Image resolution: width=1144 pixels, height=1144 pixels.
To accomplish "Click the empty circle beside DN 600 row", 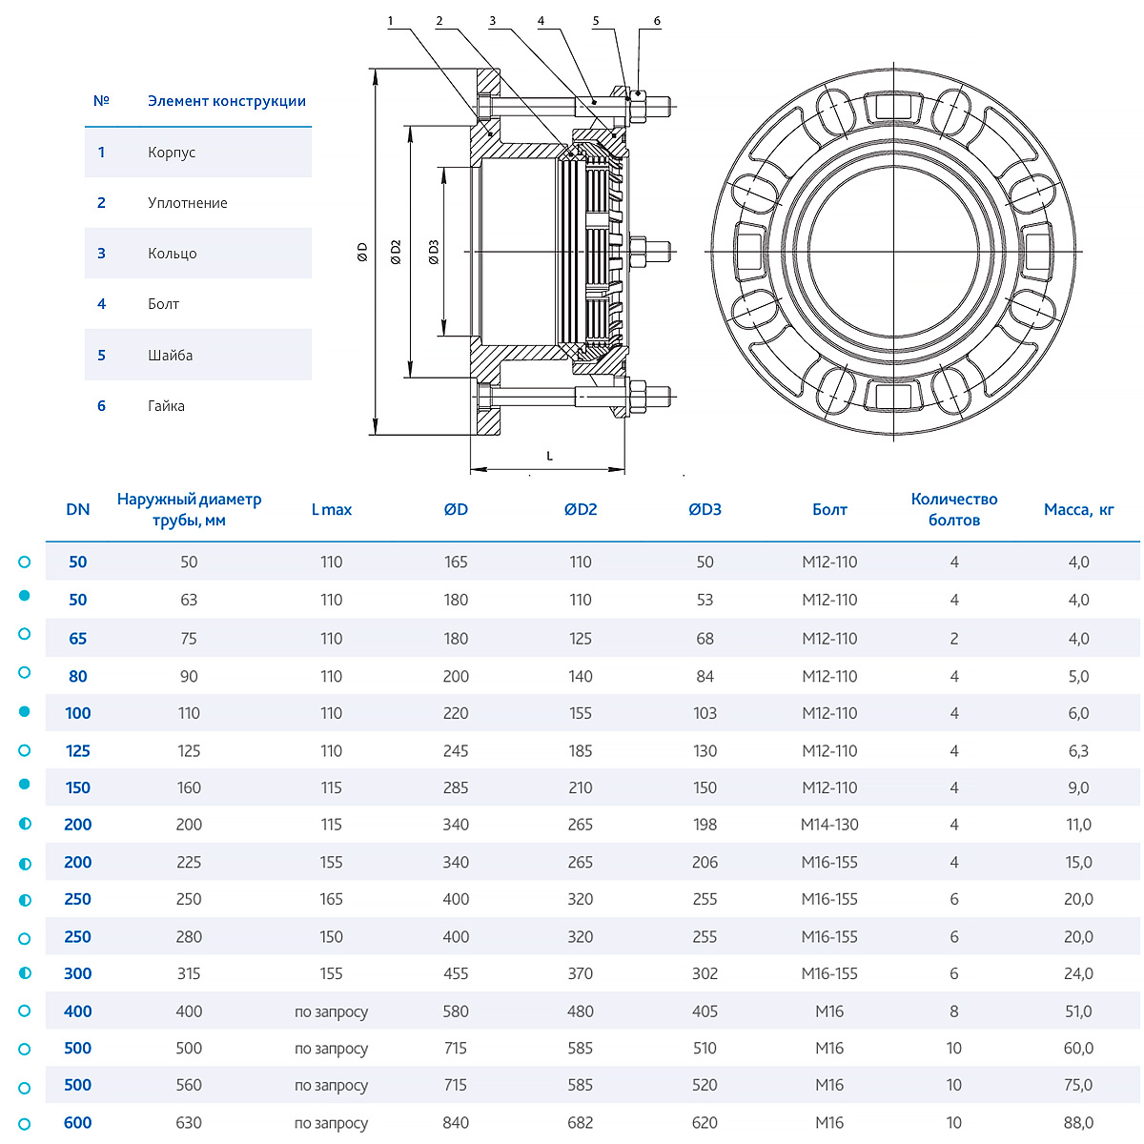I will pyautogui.click(x=25, y=1123).
